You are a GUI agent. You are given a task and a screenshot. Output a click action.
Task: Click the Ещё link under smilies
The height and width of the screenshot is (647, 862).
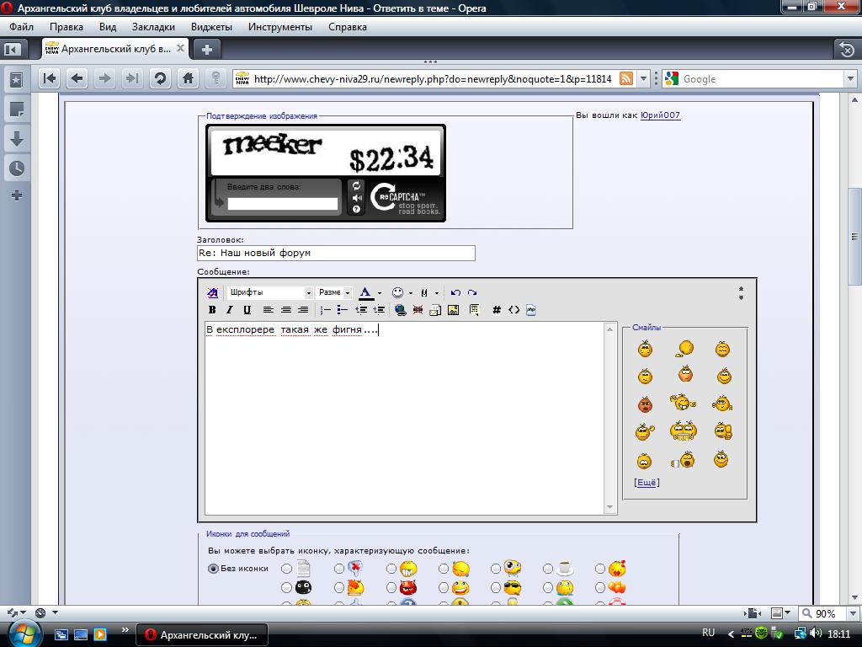tap(646, 483)
